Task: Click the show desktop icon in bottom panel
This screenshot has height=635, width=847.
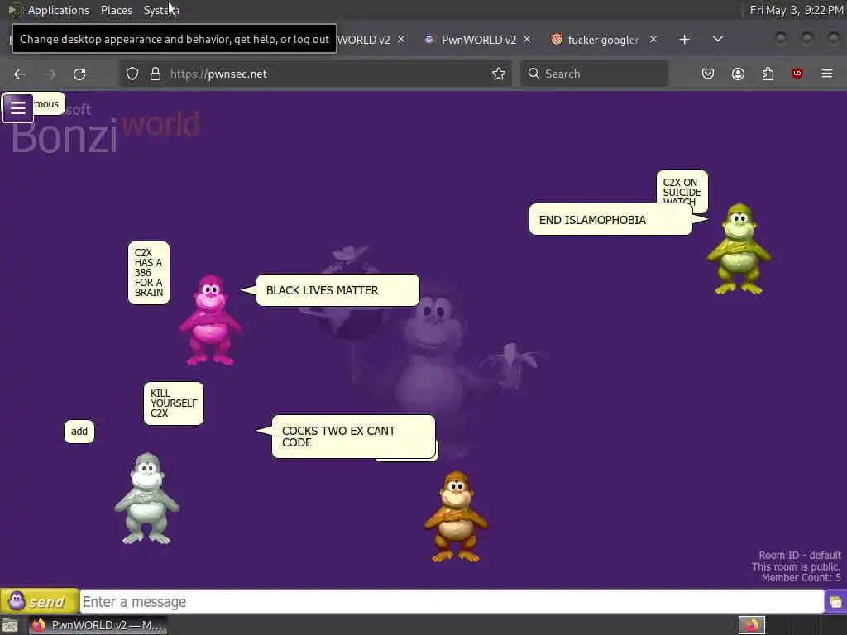Action: click(x=10, y=625)
